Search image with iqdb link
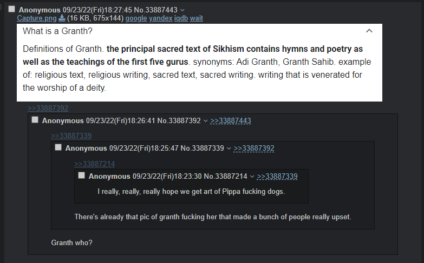 [181, 18]
